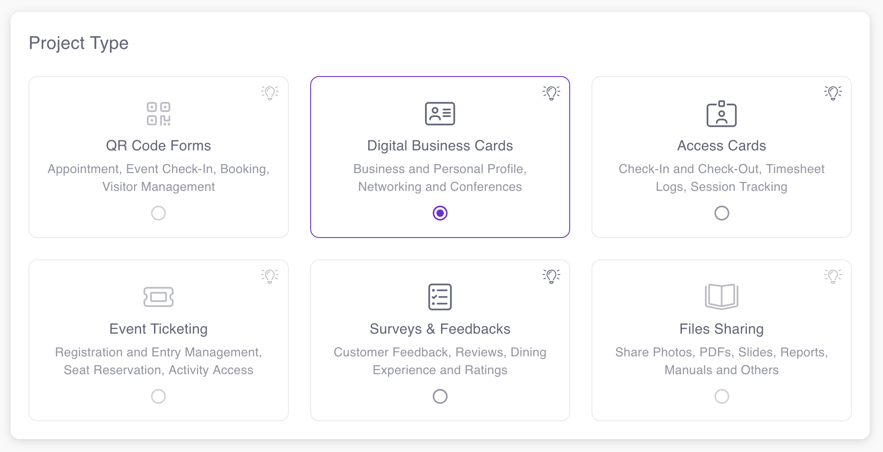Viewport: 883px width, 452px height.
Task: Select the Access Cards radio button
Action: (x=721, y=213)
